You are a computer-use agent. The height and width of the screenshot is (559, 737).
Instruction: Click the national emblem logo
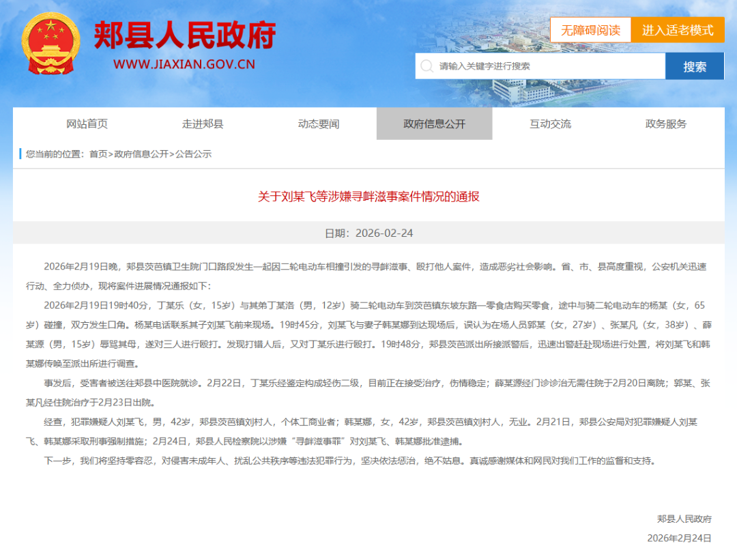click(50, 44)
